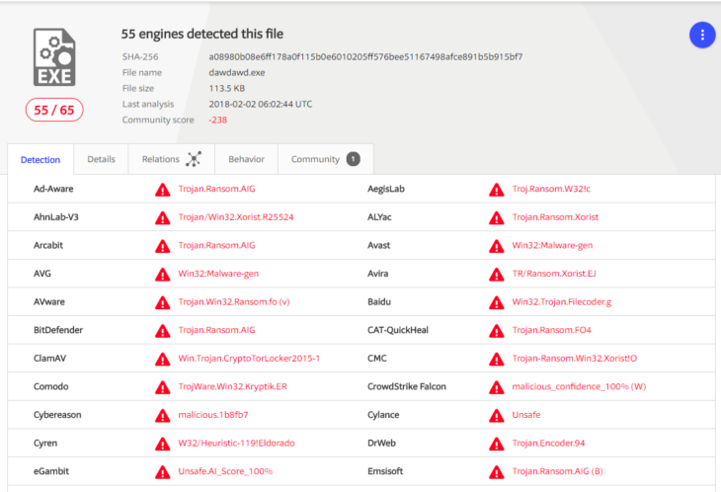Click Trojan.Win32.Ransom.fo (v) detection
721x492 pixels.
coord(234,301)
